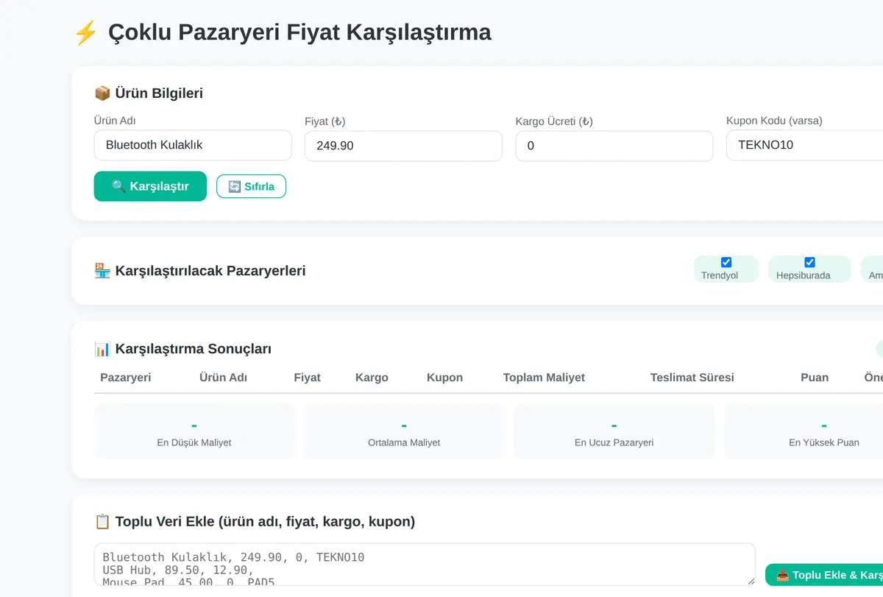883x597 pixels.
Task: Select the Fiyat input field
Action: [403, 146]
